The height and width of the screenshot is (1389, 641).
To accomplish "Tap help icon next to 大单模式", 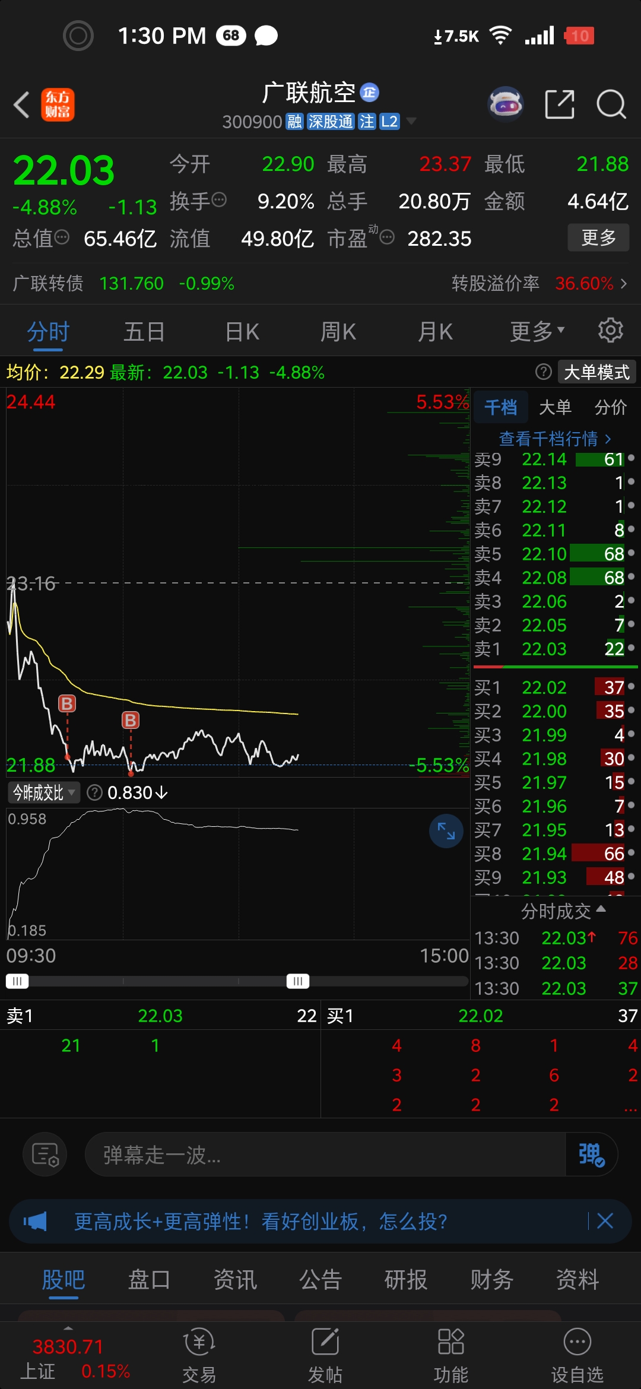I will coord(543,372).
